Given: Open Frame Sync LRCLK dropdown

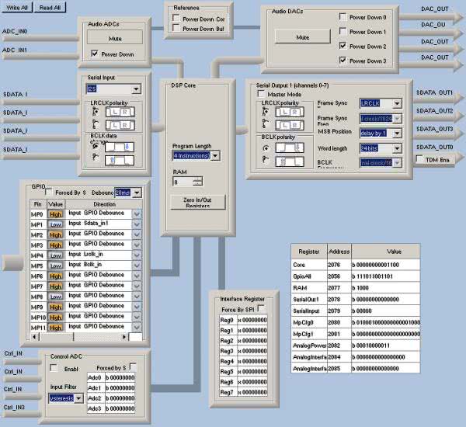Looking at the screenshot, I should pyautogui.click(x=397, y=103).
